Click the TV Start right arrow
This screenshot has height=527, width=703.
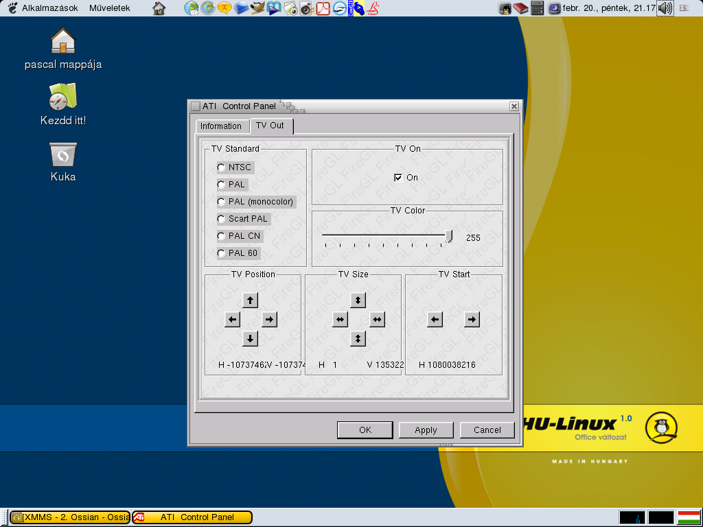pyautogui.click(x=472, y=319)
